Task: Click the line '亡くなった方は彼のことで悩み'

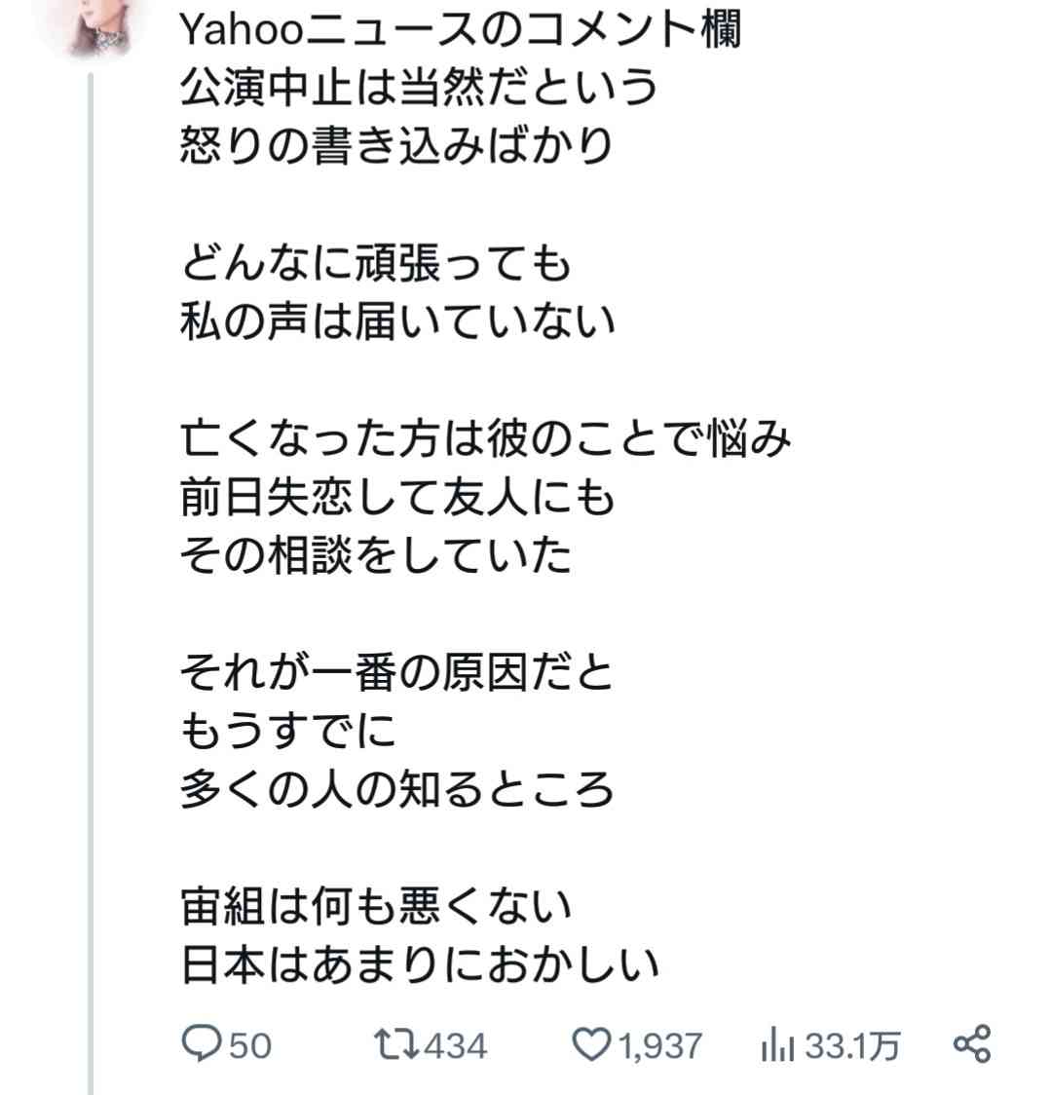Action: click(485, 438)
